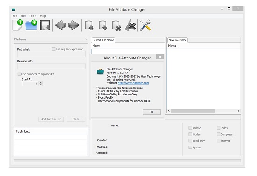The height and width of the screenshot is (176, 257).
Task: Click Add To Task List button
Action: [51, 119]
